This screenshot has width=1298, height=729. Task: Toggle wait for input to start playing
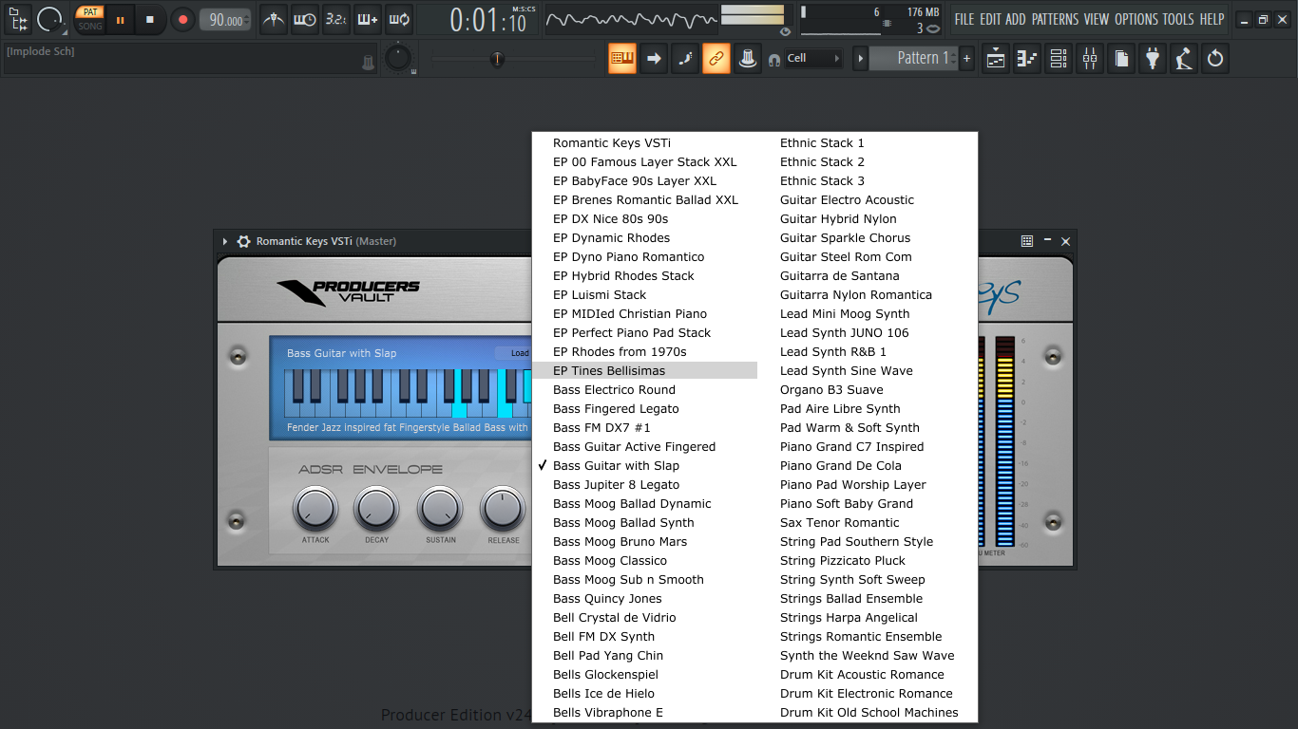[305, 19]
